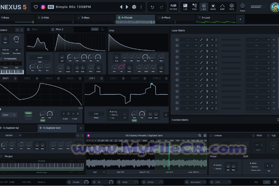Screen dimensions: 279x186
Task: Open the LAY layer page
Action: coord(204,7)
